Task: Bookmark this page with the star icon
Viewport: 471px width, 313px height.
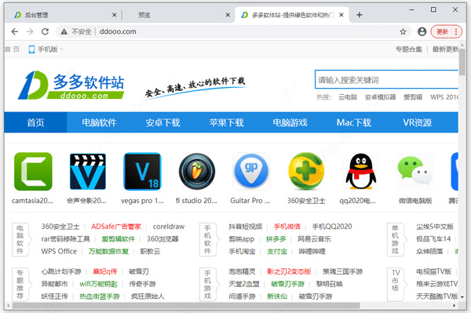Action: pos(403,31)
